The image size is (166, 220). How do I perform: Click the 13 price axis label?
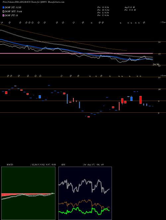coord(159,54)
